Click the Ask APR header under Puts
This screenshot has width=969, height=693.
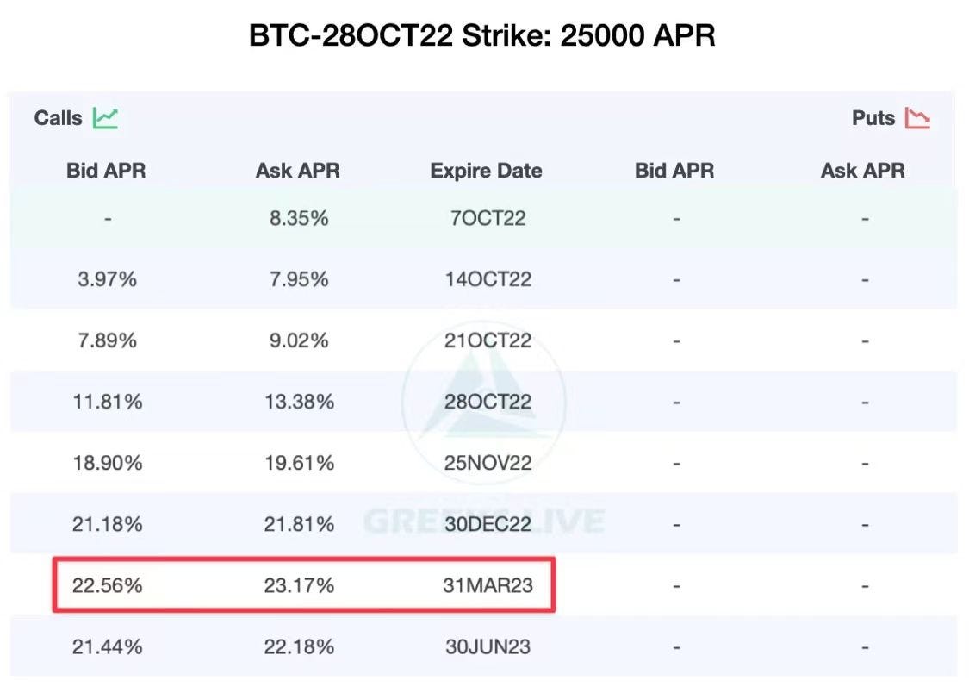pos(862,170)
